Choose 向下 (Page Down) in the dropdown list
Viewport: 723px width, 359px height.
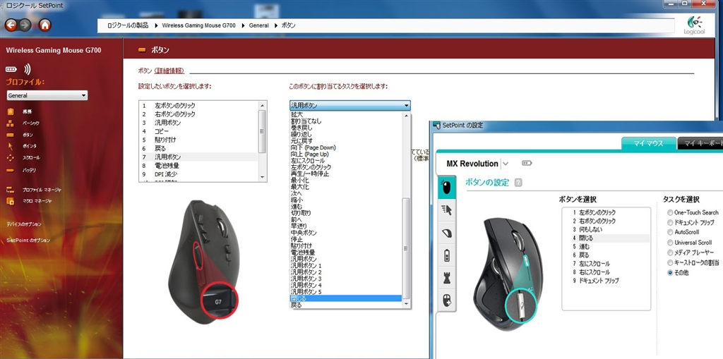point(346,147)
